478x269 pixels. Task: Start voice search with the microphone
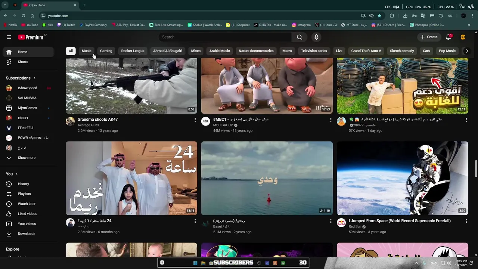(x=316, y=37)
